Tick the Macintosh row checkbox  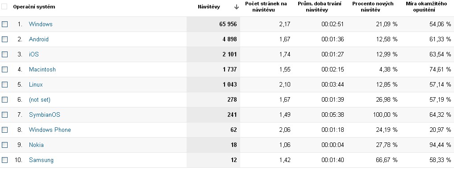click(x=4, y=70)
